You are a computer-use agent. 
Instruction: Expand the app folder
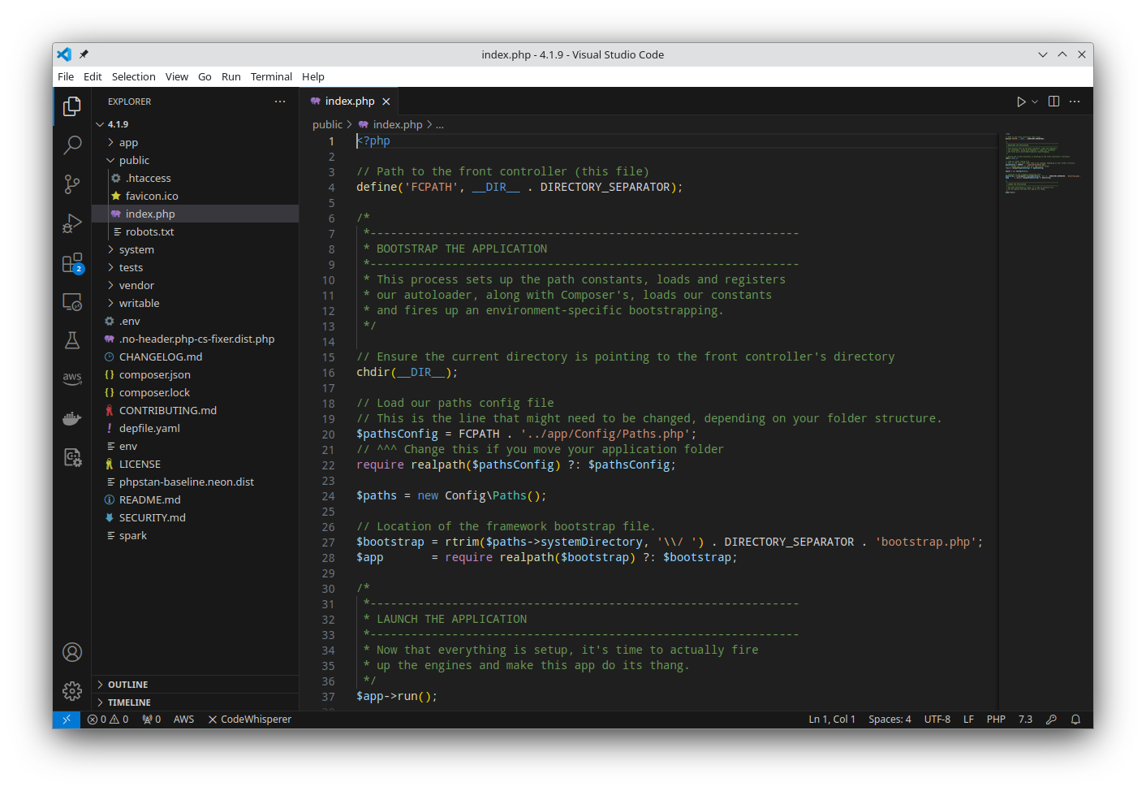(195, 142)
